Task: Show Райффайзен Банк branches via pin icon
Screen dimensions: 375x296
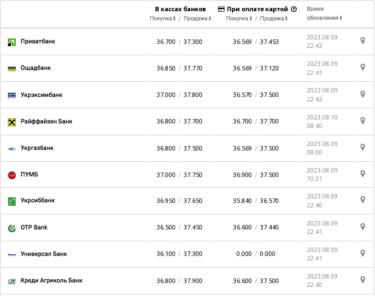Action: 363,121
